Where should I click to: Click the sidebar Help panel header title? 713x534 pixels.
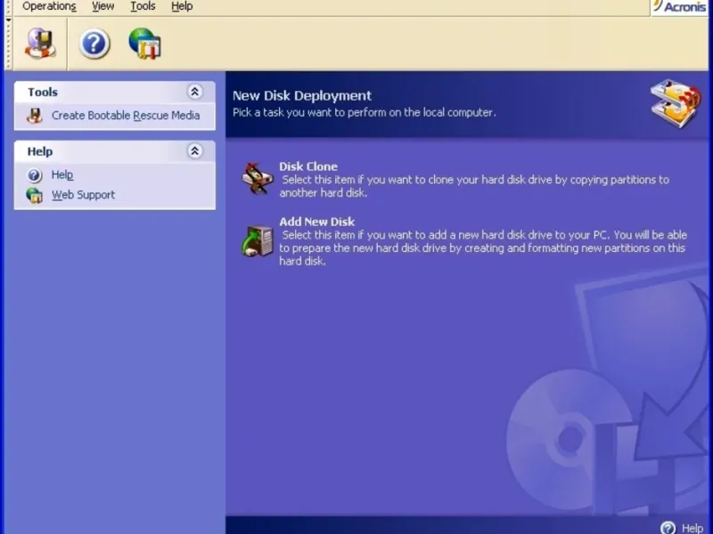(x=40, y=151)
